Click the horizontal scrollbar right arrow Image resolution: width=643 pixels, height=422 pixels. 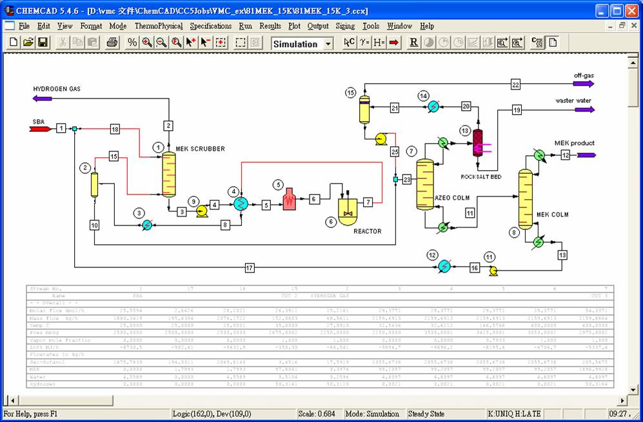tap(623, 400)
